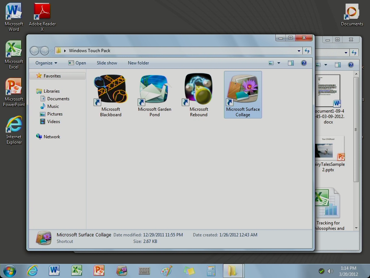This screenshot has width=370, height=278.
Task: Click the Microsoft Surface Collage shortcut
Action: click(243, 95)
